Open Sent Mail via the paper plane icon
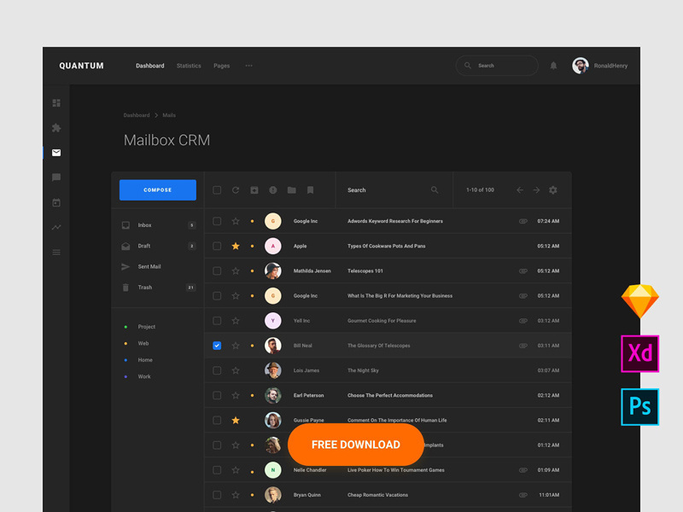Screen dimensions: 683x512 pos(125,266)
